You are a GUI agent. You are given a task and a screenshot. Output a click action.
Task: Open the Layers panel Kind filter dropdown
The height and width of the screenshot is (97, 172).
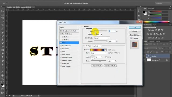coord(148,44)
